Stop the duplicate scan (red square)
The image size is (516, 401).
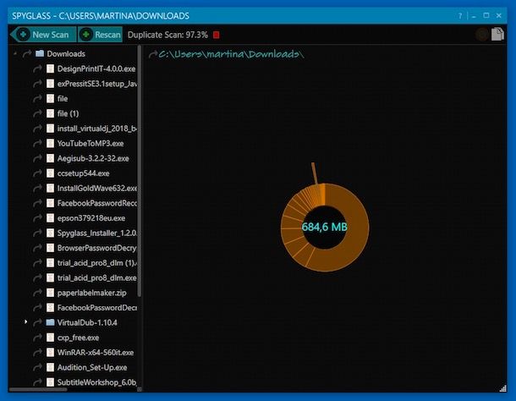pyautogui.click(x=217, y=35)
